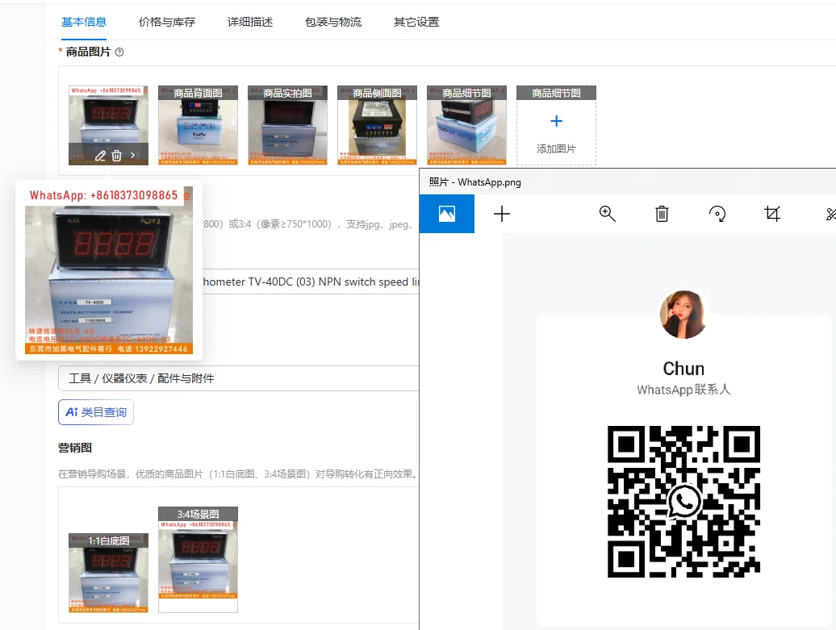Click the zoom magnifier icon in Photos
The image size is (836, 630).
click(607, 214)
